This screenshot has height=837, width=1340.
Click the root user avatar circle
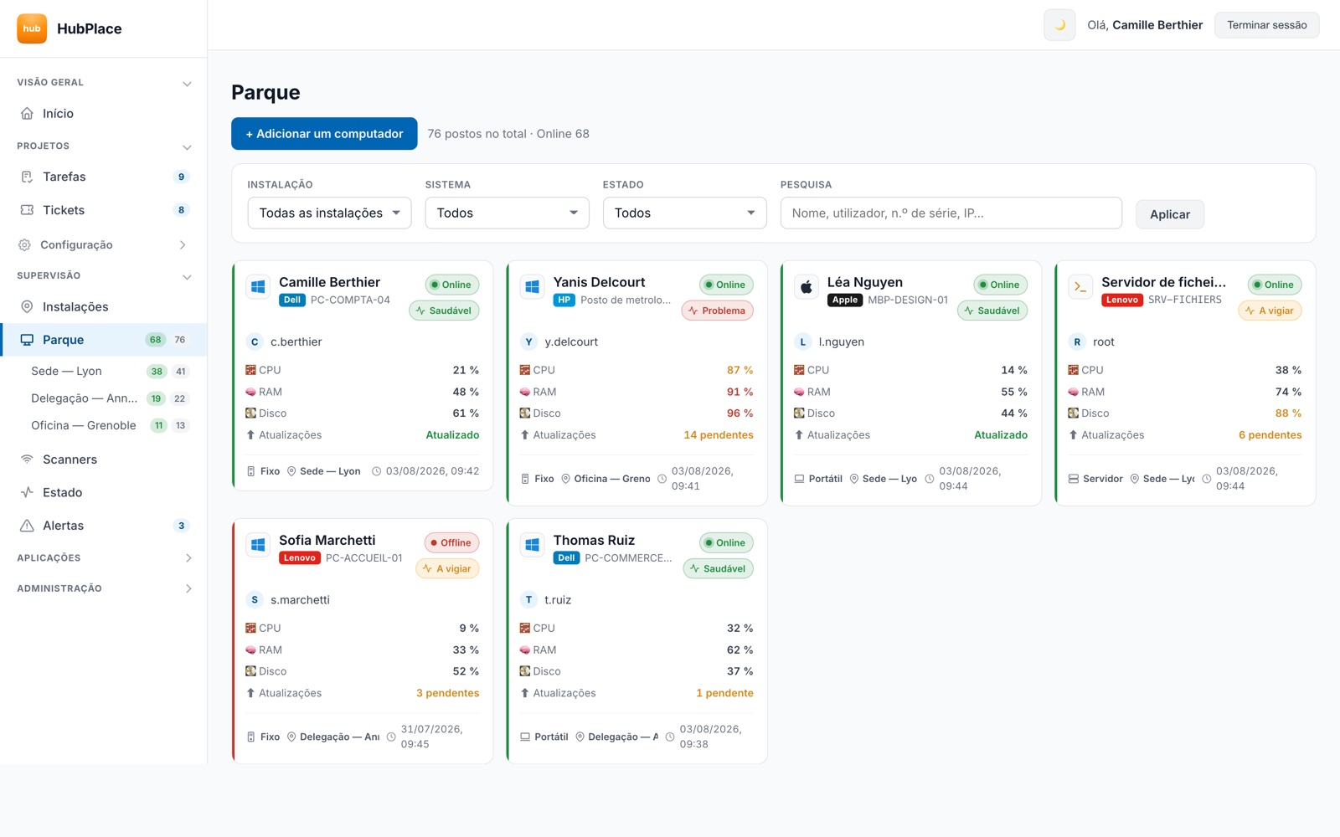click(1077, 341)
